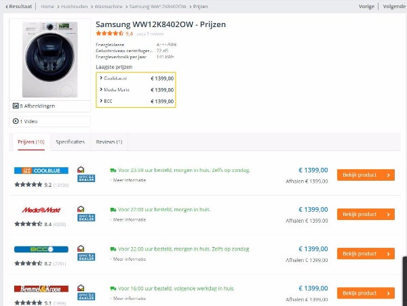The width and height of the screenshot is (407, 306).
Task: Click the Coolblue shop logo
Action: [41, 171]
